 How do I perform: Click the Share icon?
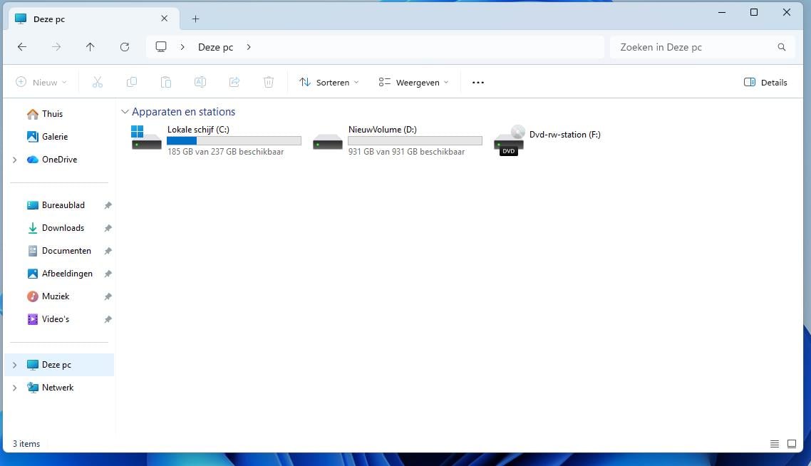234,82
